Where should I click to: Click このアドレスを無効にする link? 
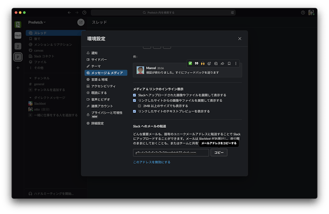[x=152, y=162]
